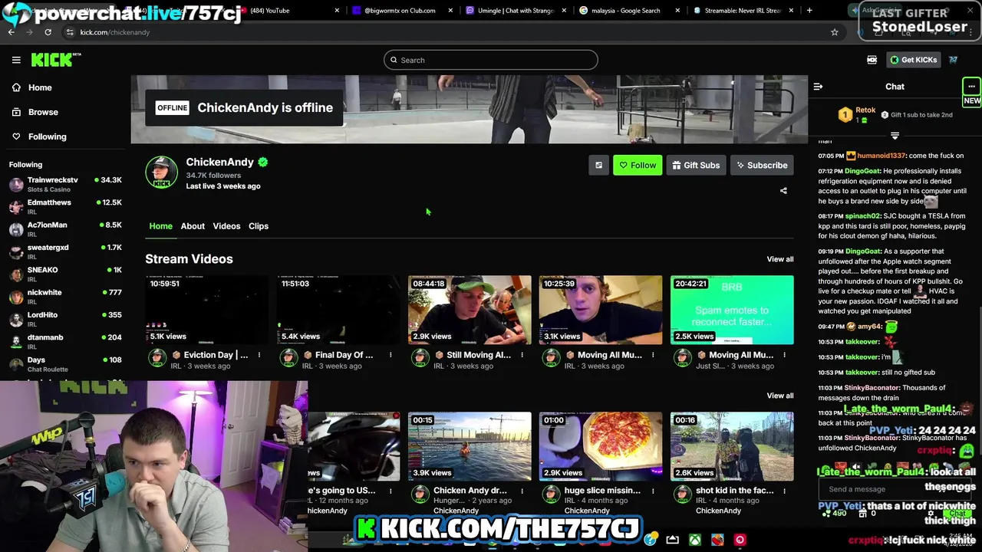This screenshot has width=982, height=552.
Task: Click the Subscribe button
Action: pos(762,166)
